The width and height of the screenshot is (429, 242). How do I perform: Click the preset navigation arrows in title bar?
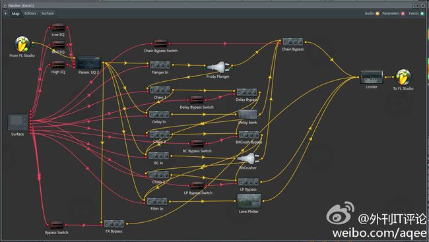(x=416, y=5)
